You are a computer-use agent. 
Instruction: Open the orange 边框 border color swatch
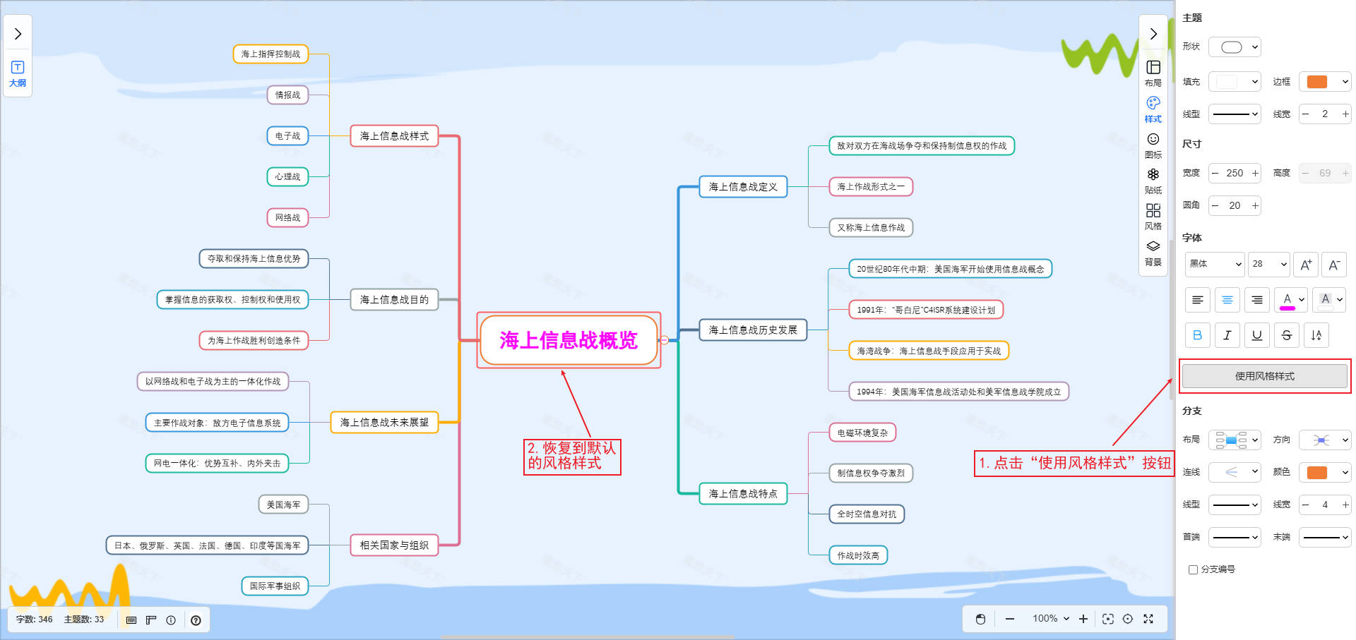tap(1324, 82)
